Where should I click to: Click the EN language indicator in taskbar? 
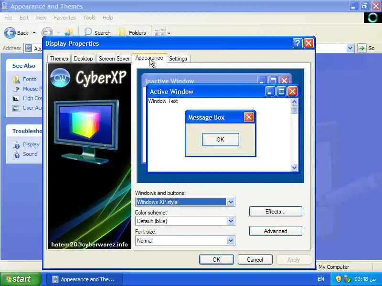pyautogui.click(x=320, y=279)
